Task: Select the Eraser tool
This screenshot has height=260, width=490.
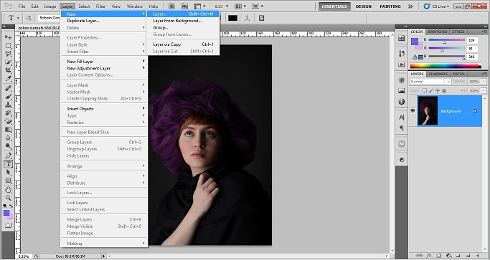Action: coord(8,121)
